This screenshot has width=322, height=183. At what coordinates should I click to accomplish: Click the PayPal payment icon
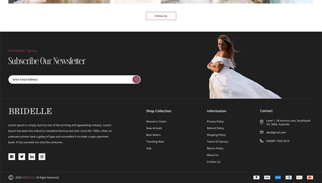[256, 178]
